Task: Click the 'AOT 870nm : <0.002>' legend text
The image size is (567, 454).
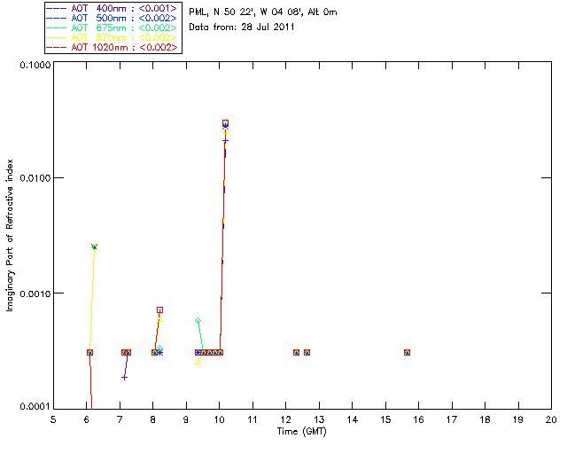Action: [124, 37]
